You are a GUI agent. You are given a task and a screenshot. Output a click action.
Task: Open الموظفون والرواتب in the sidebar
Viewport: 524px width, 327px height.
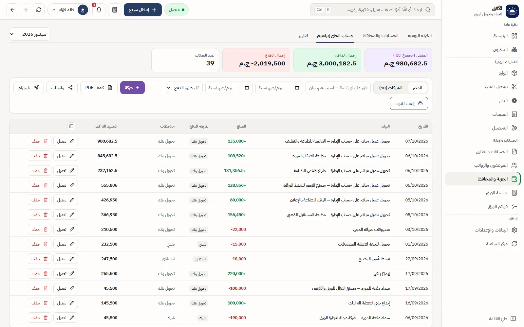click(483, 165)
